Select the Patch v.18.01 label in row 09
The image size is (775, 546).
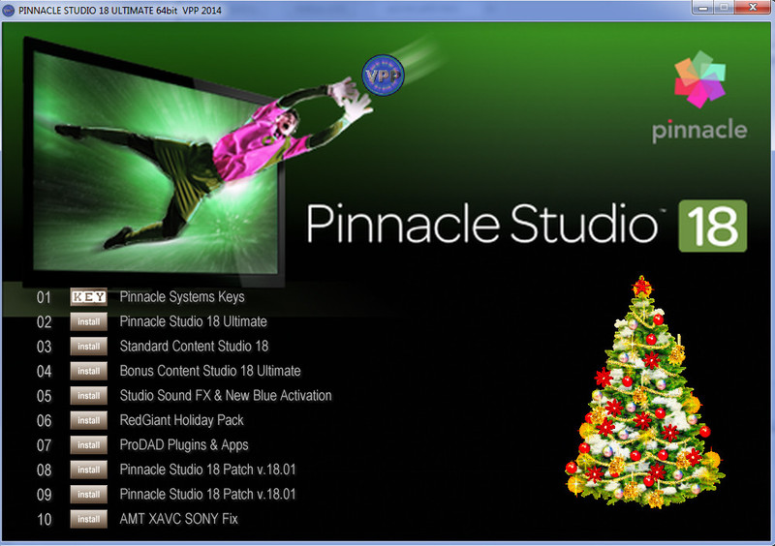click(207, 495)
